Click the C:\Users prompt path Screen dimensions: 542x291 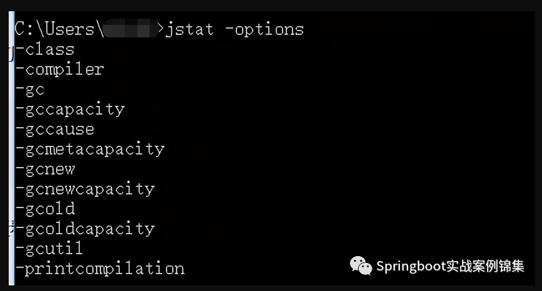(x=59, y=29)
